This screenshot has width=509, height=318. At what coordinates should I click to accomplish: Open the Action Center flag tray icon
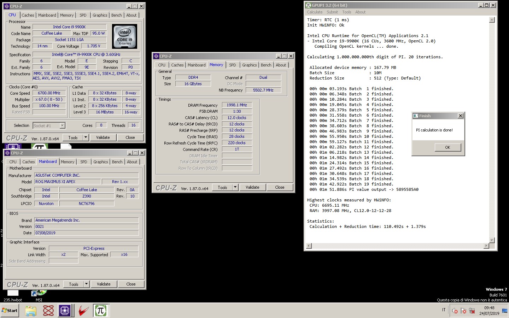463,311
